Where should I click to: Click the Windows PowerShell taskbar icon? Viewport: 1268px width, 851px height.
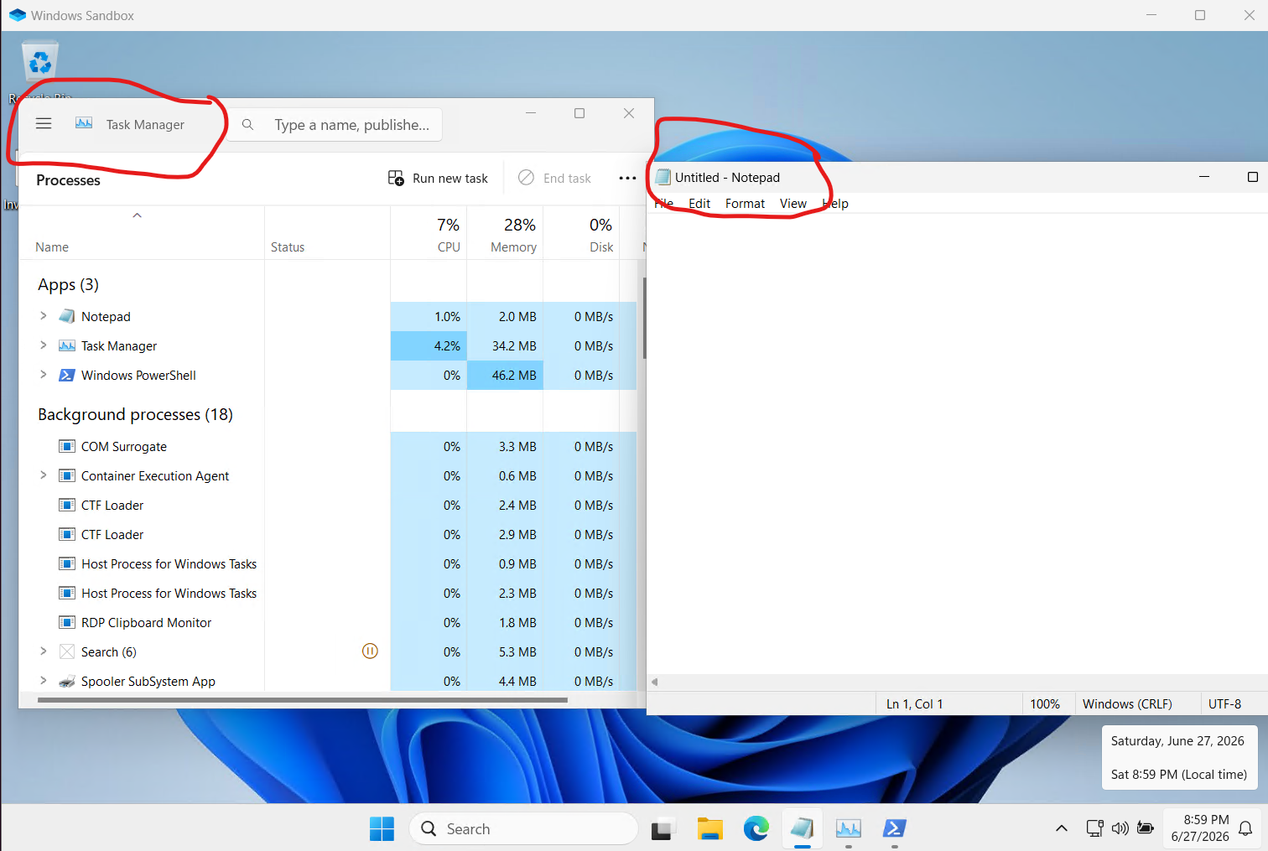[x=894, y=828]
